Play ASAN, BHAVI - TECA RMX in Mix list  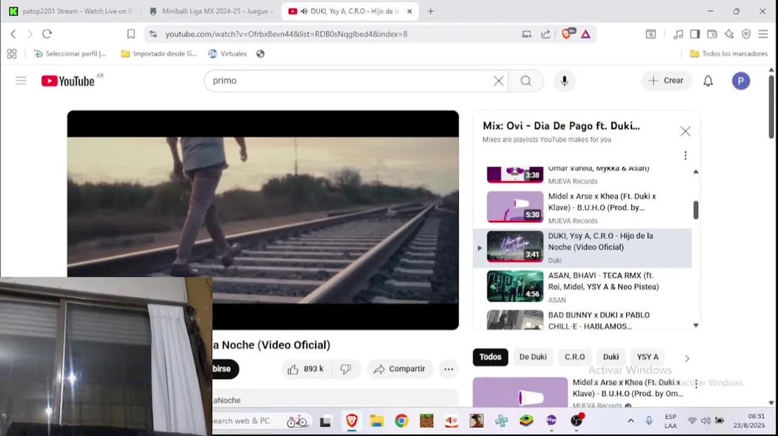582,286
